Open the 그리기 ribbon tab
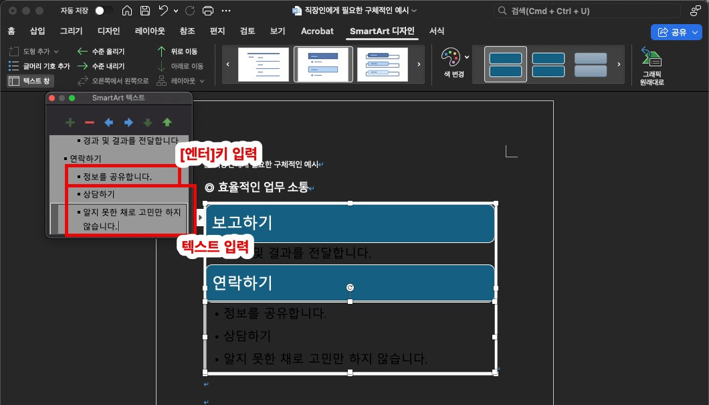This screenshot has width=709, height=405. click(72, 31)
